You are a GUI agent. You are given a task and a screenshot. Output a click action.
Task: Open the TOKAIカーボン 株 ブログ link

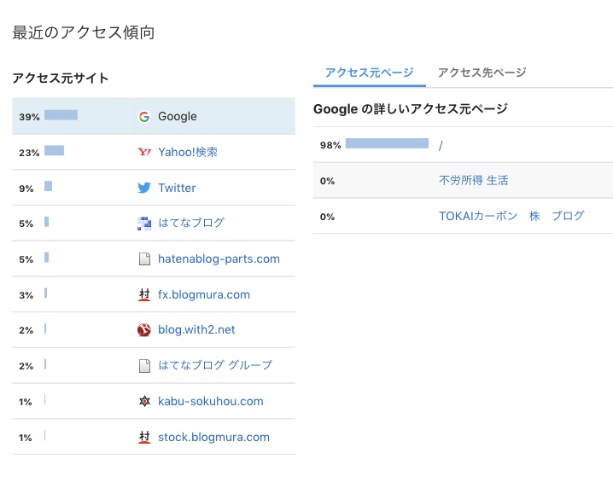(511, 216)
